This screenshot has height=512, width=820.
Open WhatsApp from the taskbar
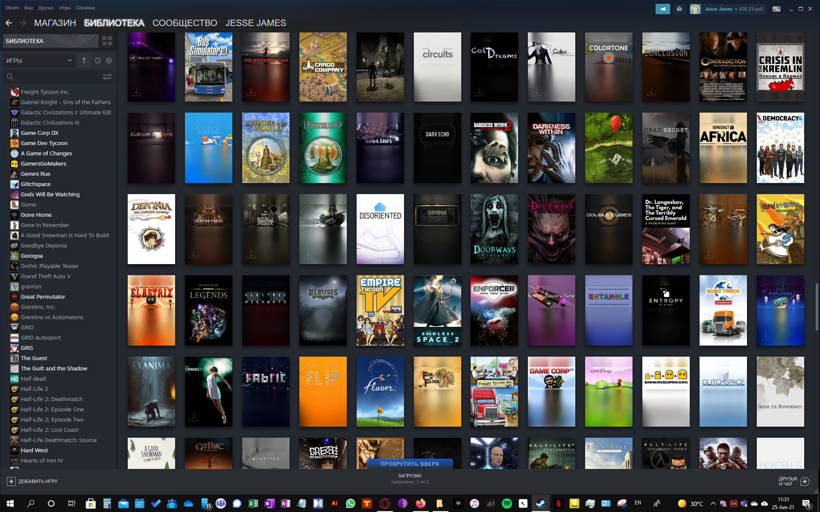(x=351, y=503)
